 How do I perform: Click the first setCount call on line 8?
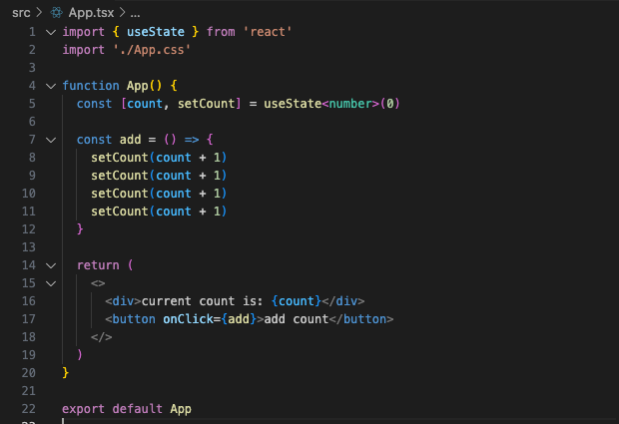click(120, 158)
